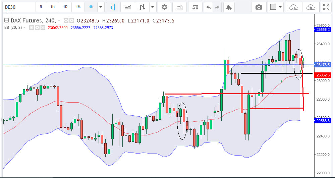The image size is (335, 178).
Task: Click the close value C23173.5
Action: (163, 21)
